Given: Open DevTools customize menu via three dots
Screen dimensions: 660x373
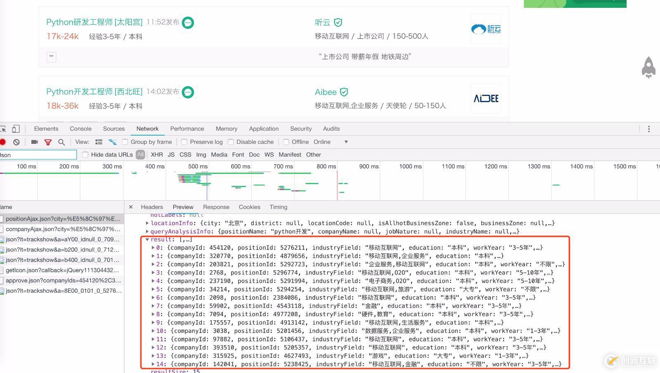Looking at the screenshot, I should pos(649,129).
